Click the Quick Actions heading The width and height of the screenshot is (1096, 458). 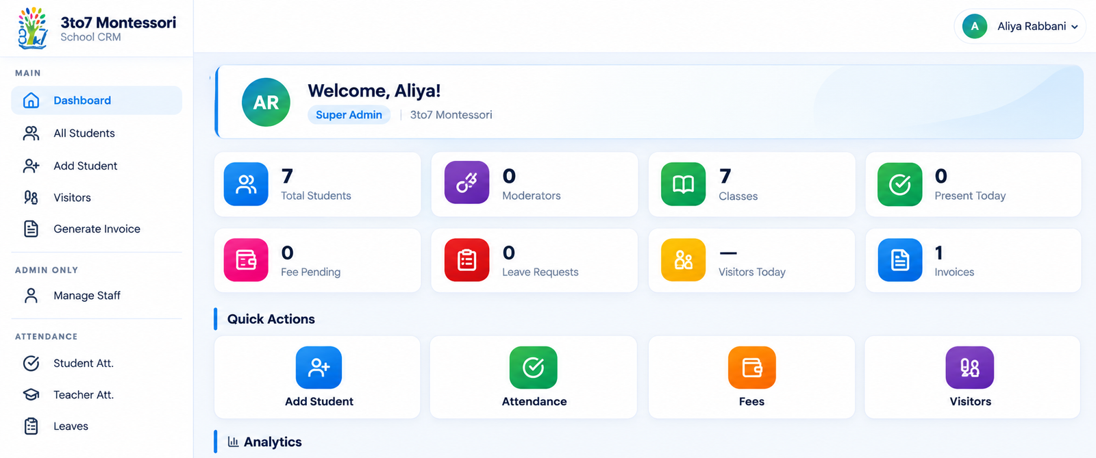point(271,319)
